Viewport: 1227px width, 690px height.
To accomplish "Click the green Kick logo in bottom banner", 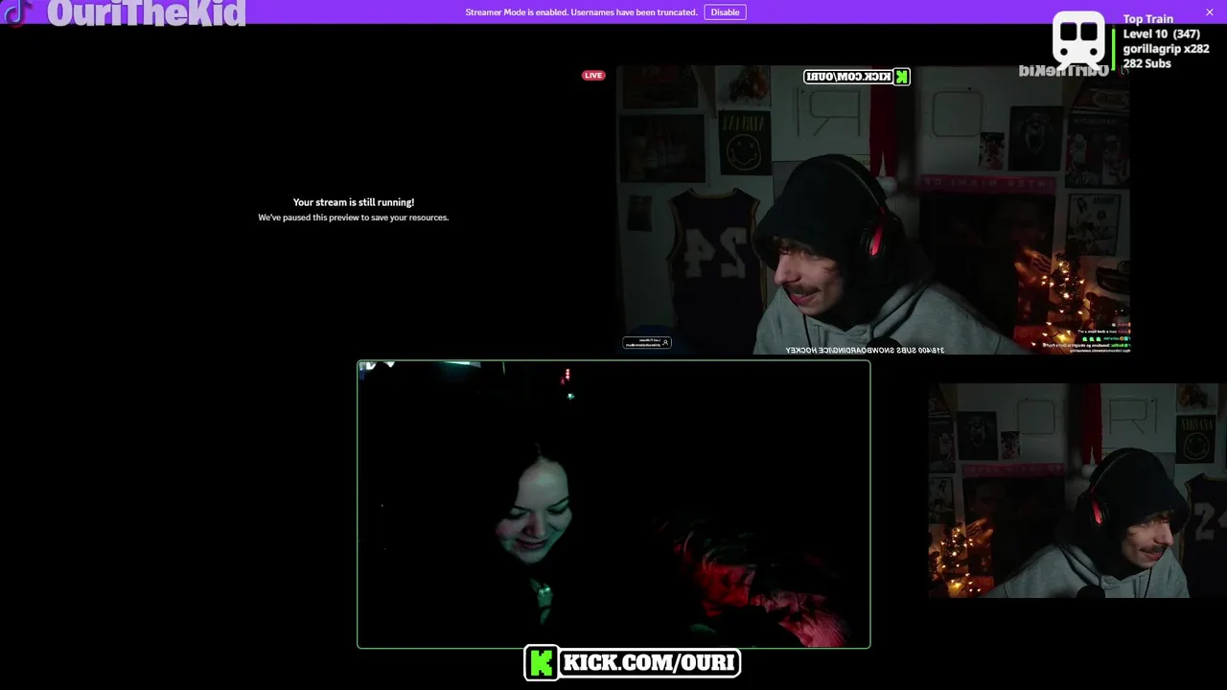I will pyautogui.click(x=542, y=662).
